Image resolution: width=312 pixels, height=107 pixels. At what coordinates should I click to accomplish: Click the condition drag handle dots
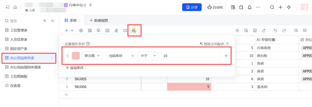[67, 56]
